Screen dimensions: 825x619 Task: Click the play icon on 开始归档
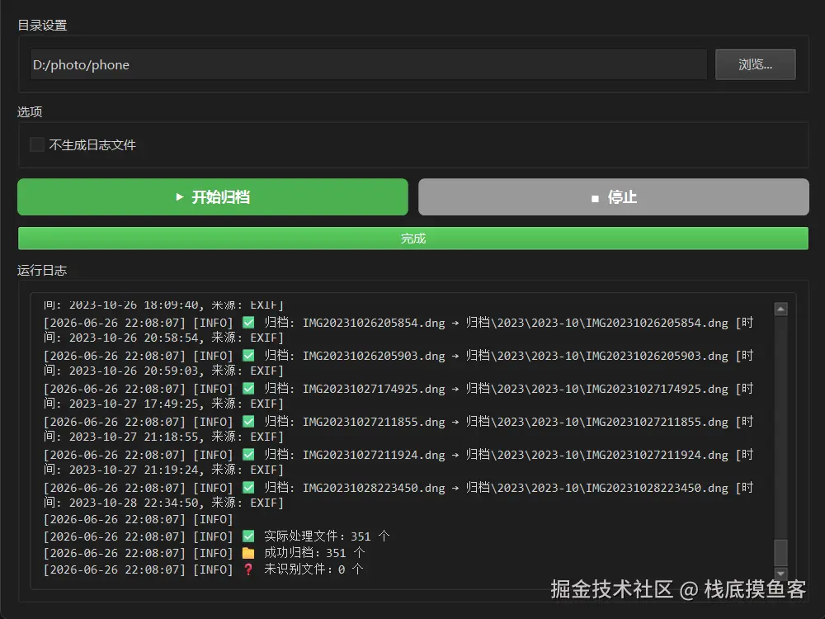click(x=179, y=197)
